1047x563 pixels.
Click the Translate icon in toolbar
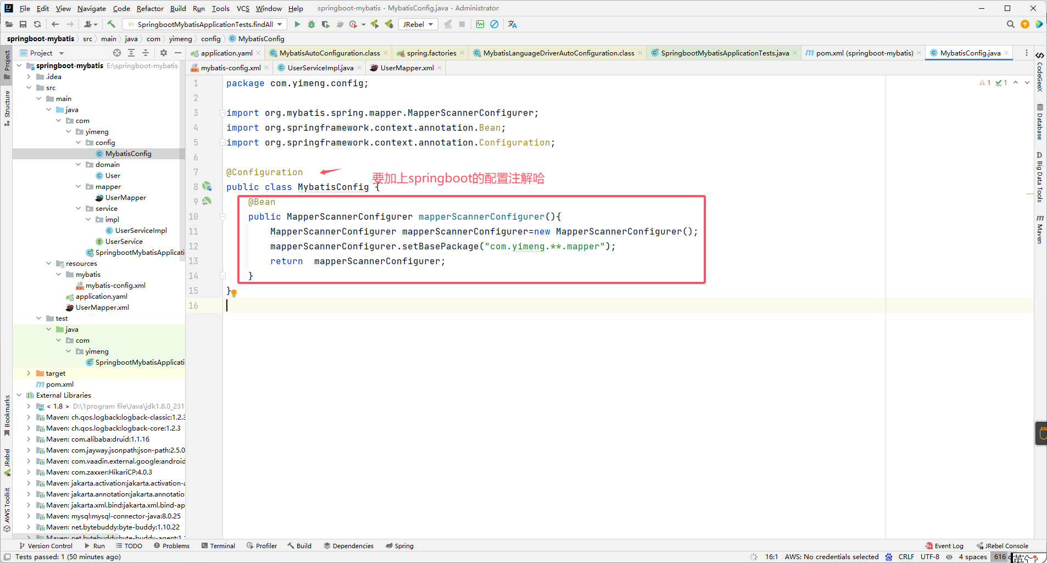[x=513, y=24]
